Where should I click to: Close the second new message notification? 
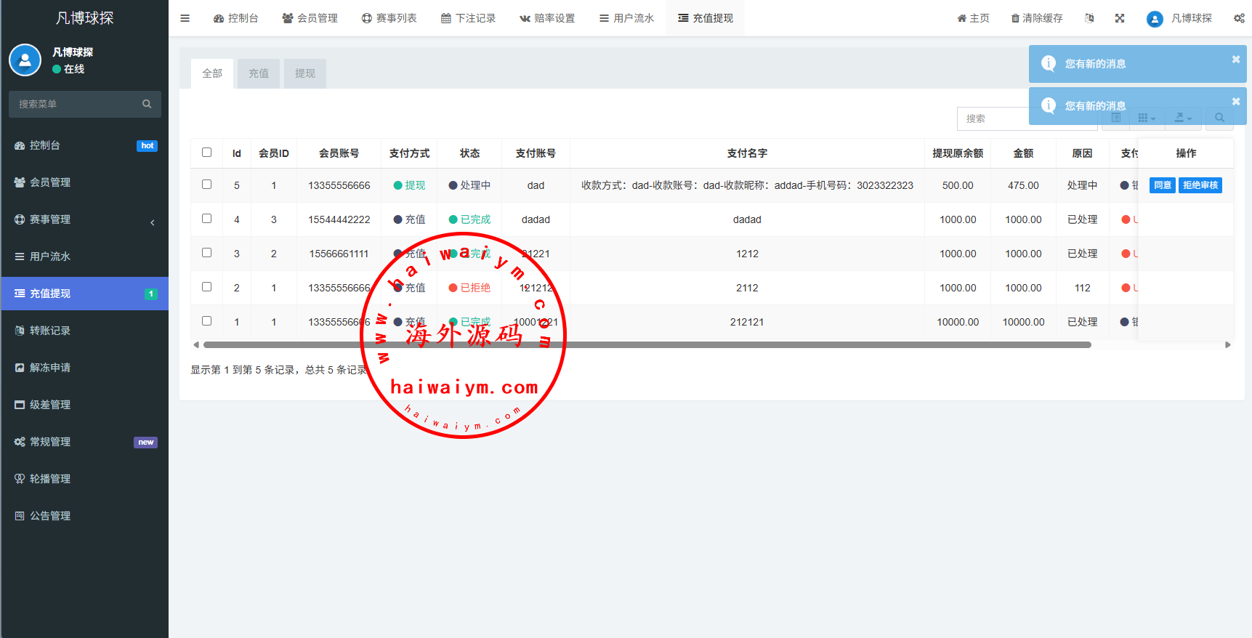1235,102
